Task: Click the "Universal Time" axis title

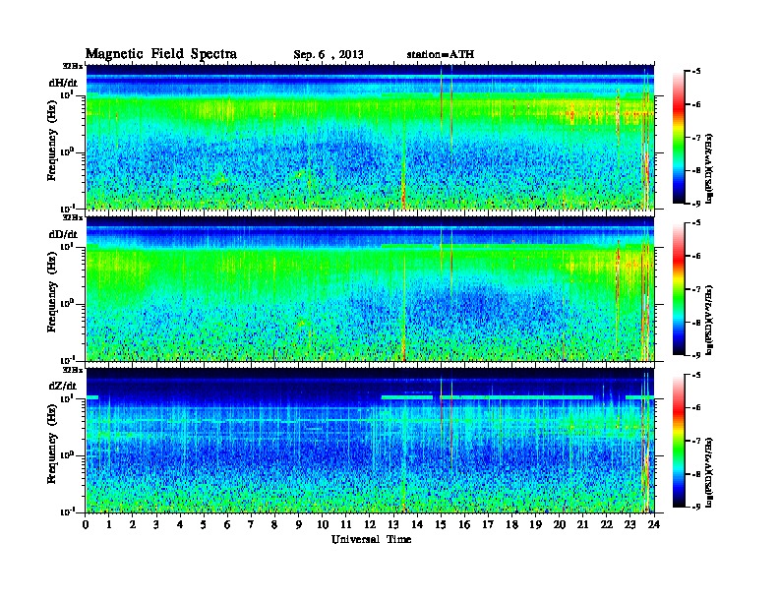Action: [x=371, y=539]
